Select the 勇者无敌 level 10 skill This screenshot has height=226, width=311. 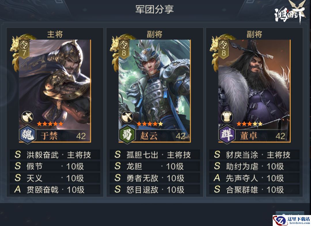(155, 178)
